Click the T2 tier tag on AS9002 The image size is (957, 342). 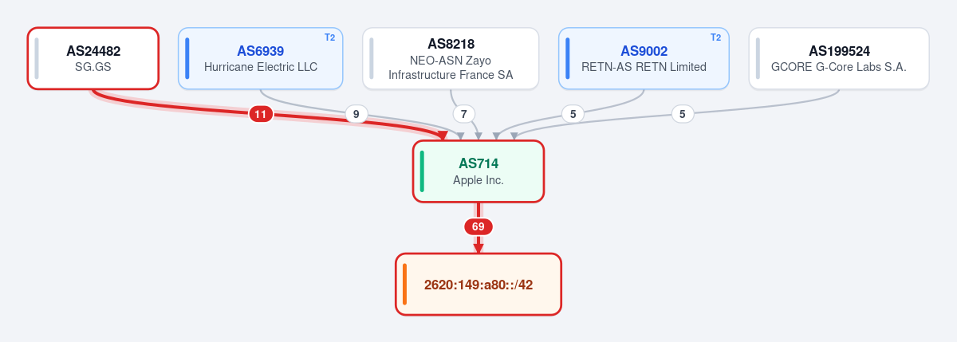coord(716,37)
